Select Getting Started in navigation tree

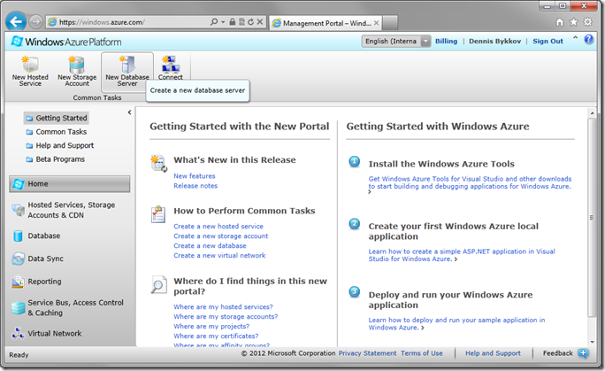point(61,118)
